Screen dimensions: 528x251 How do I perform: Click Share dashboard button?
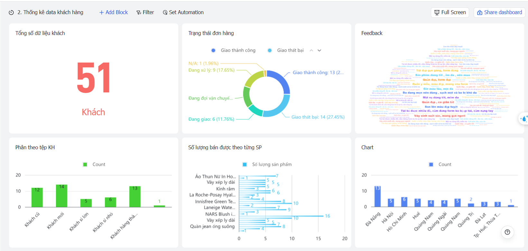[x=499, y=13]
